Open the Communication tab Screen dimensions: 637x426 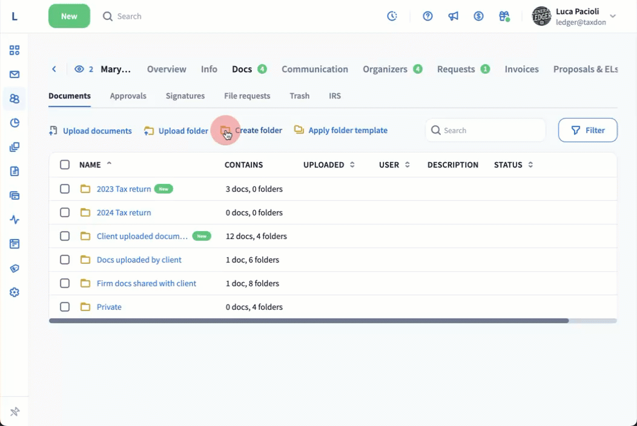314,69
